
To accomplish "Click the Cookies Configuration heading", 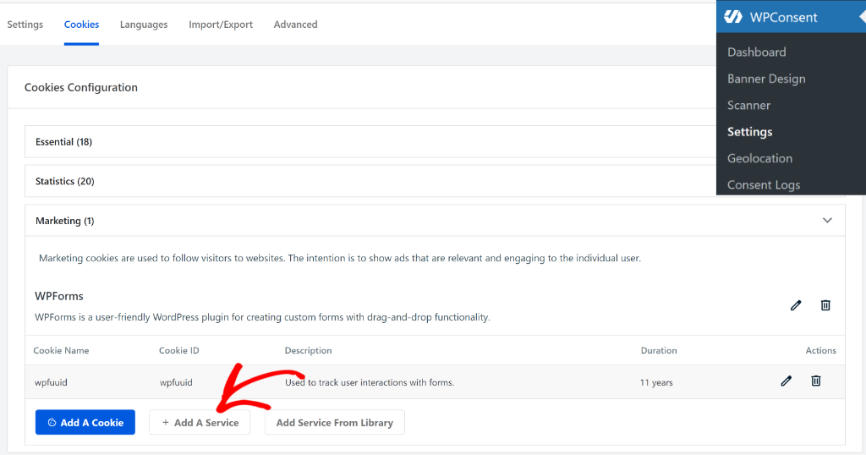I will [80, 87].
